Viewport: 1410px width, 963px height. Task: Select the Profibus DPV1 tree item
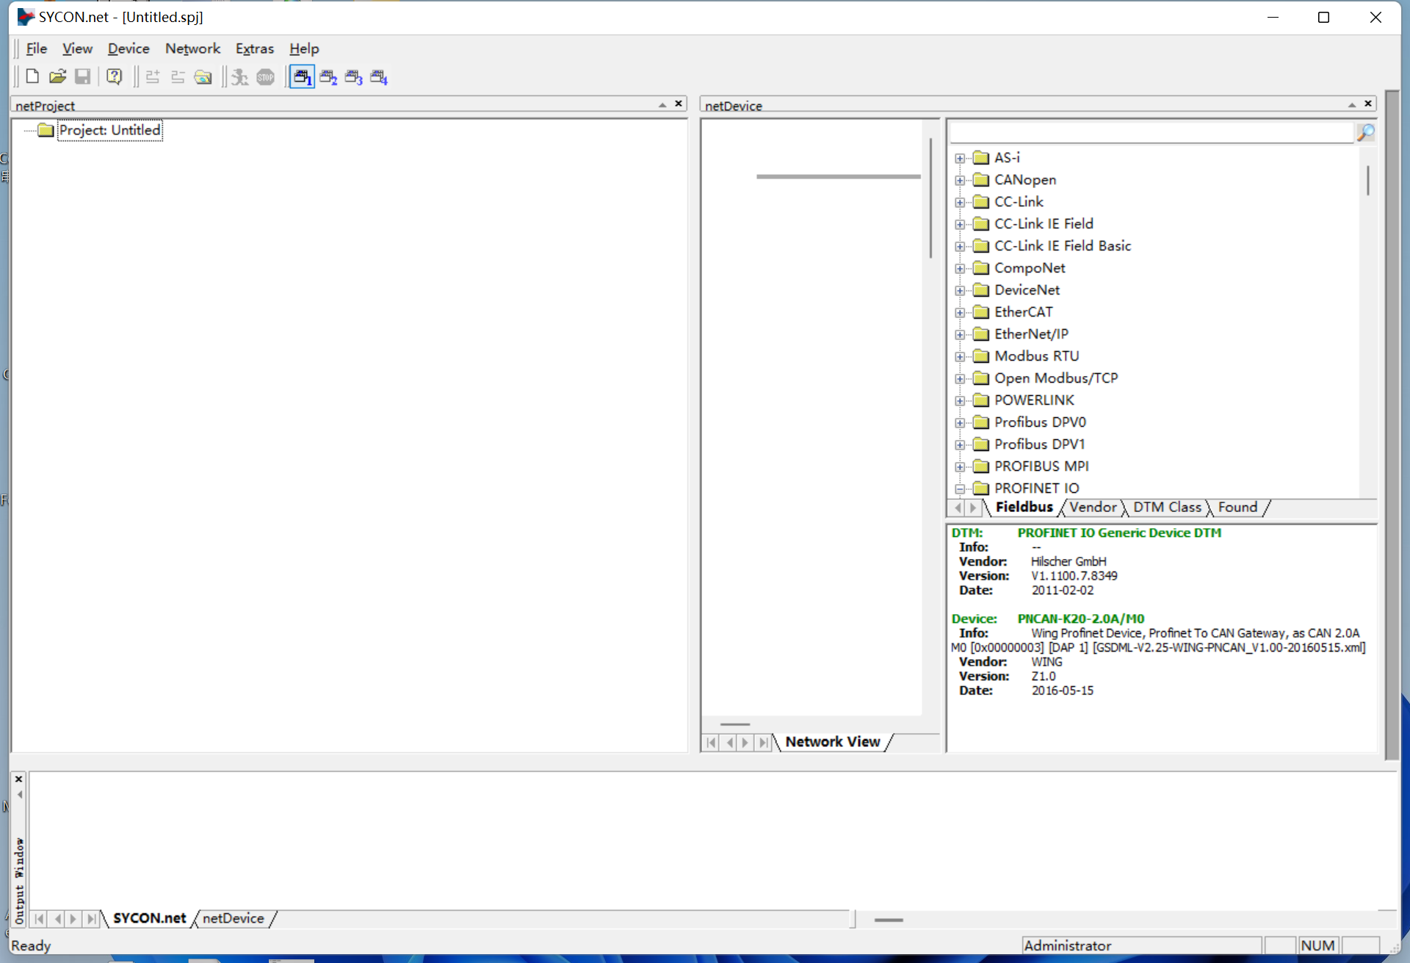coord(1039,444)
